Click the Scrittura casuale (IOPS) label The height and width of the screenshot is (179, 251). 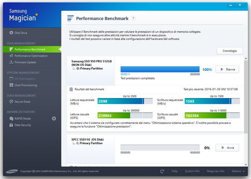pyautogui.click(x=167, y=116)
